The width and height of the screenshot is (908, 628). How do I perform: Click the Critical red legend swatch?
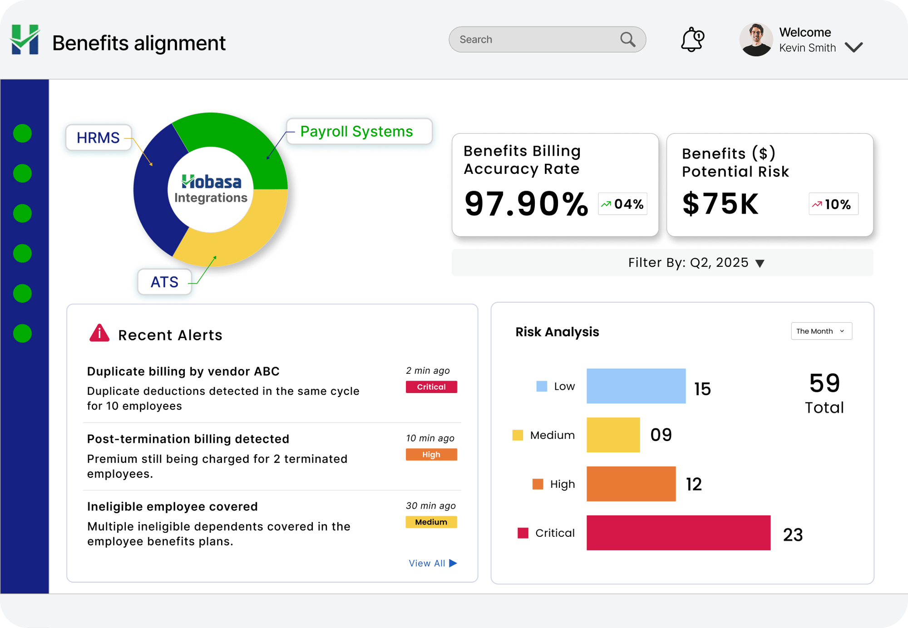[x=523, y=533]
